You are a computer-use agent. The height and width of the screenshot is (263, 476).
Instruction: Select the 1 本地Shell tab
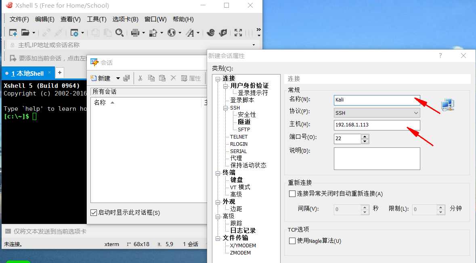click(27, 73)
